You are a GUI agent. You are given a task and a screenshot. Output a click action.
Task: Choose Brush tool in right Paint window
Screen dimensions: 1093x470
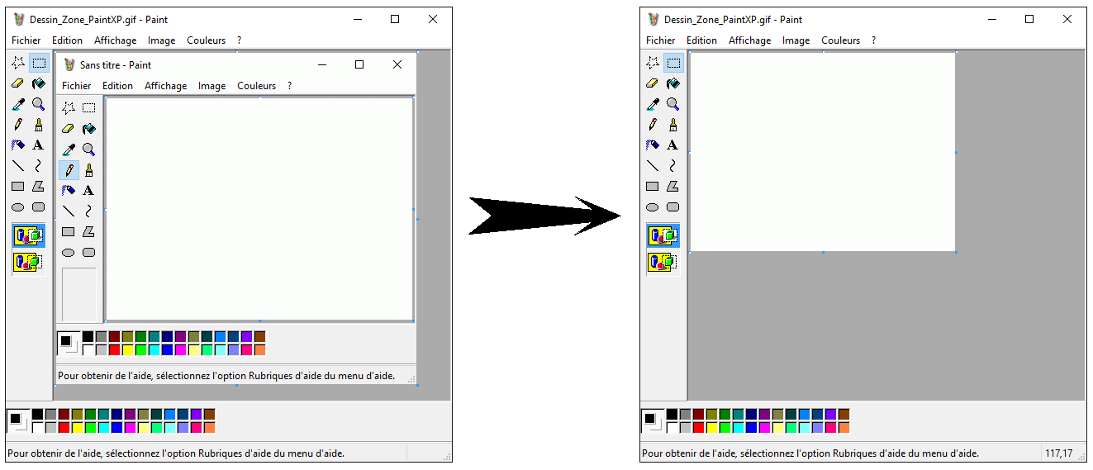pos(673,125)
